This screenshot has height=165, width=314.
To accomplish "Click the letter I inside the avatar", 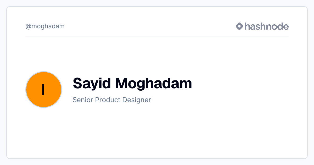I will coord(43,90).
